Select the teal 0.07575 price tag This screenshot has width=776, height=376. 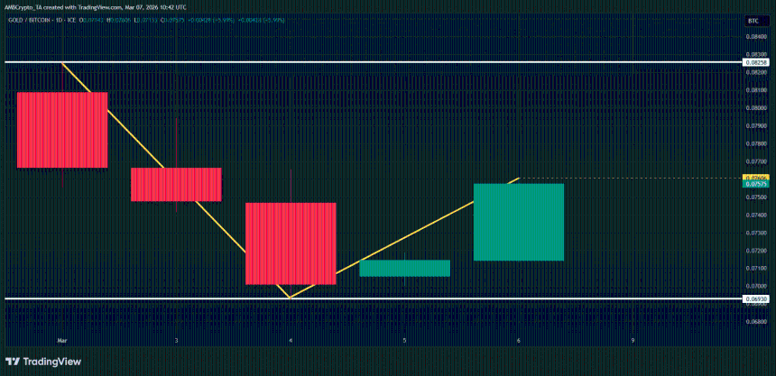click(755, 184)
